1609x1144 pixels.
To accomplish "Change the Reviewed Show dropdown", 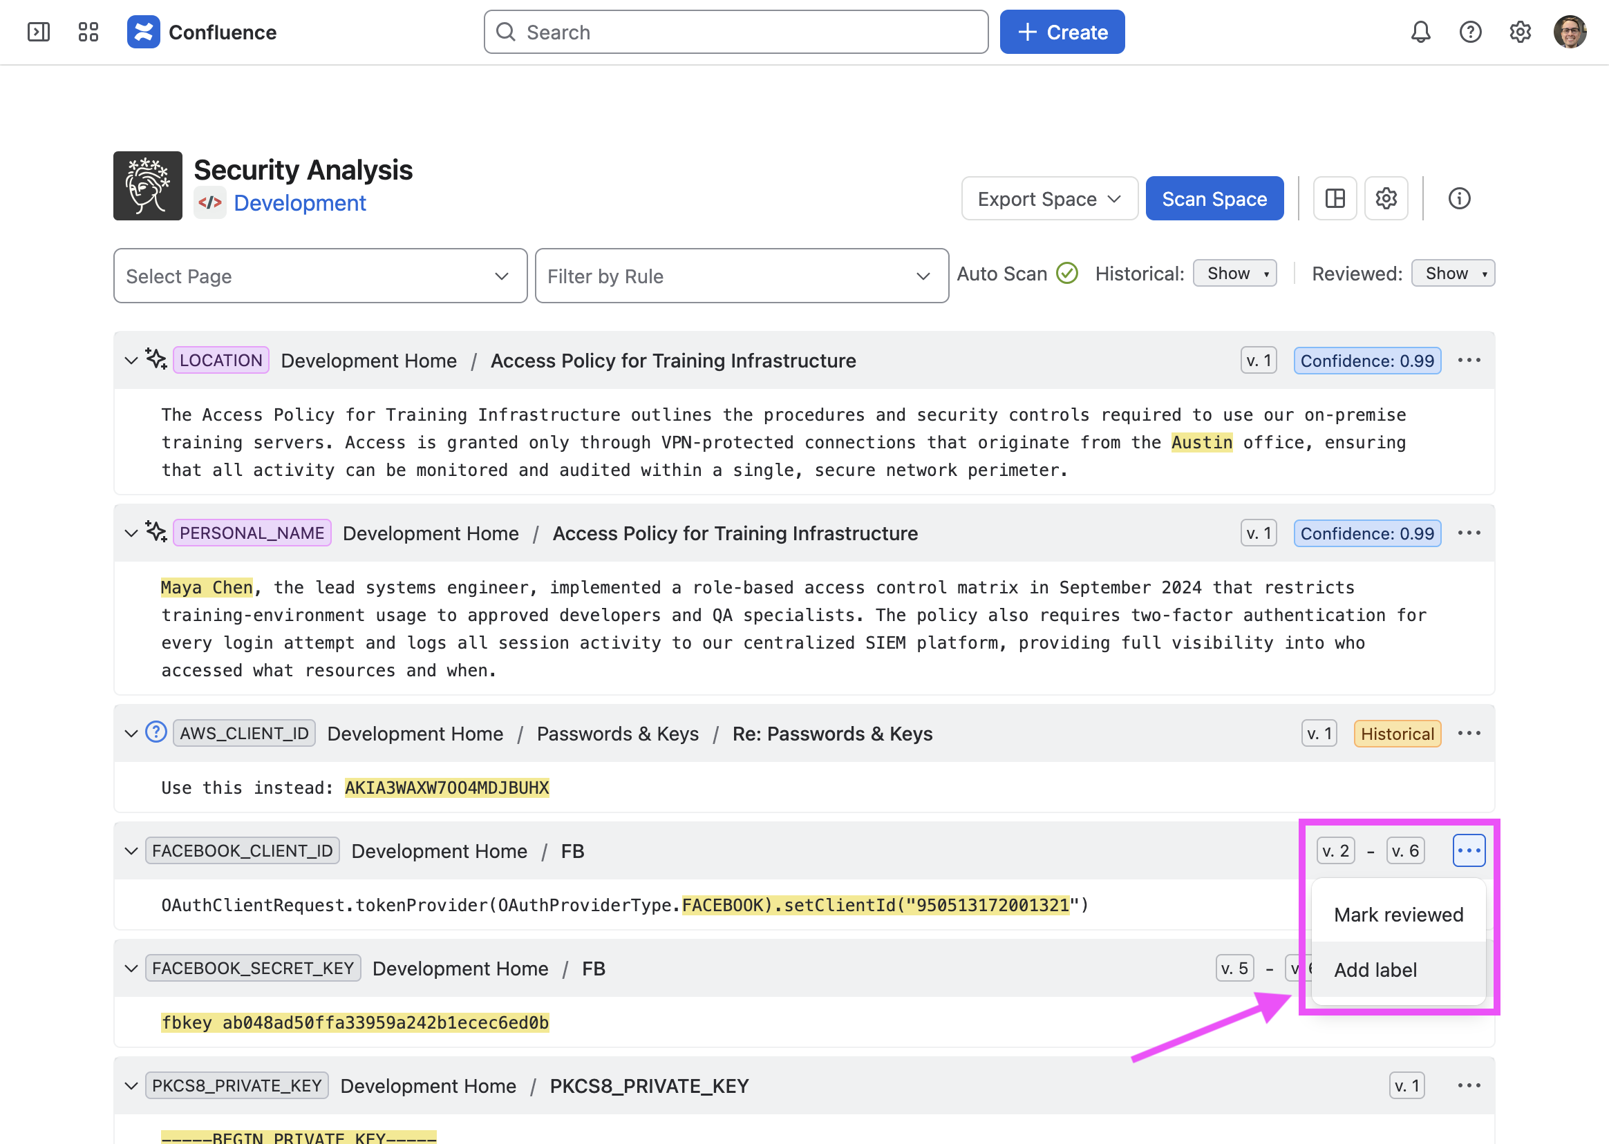I will [1453, 274].
